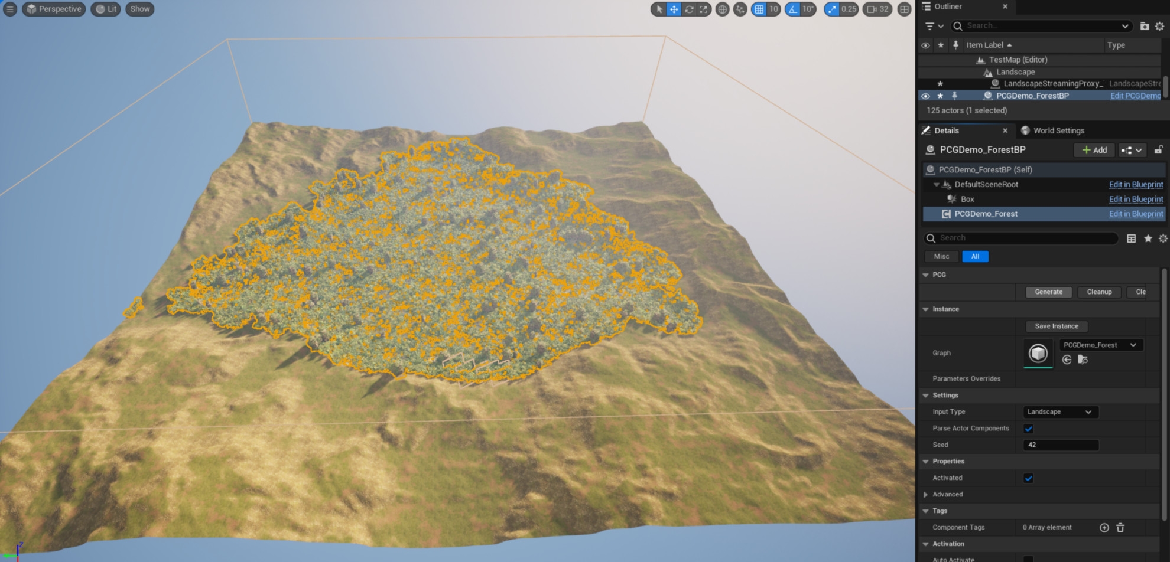Expand the Advanced section
The width and height of the screenshot is (1170, 562).
point(926,495)
